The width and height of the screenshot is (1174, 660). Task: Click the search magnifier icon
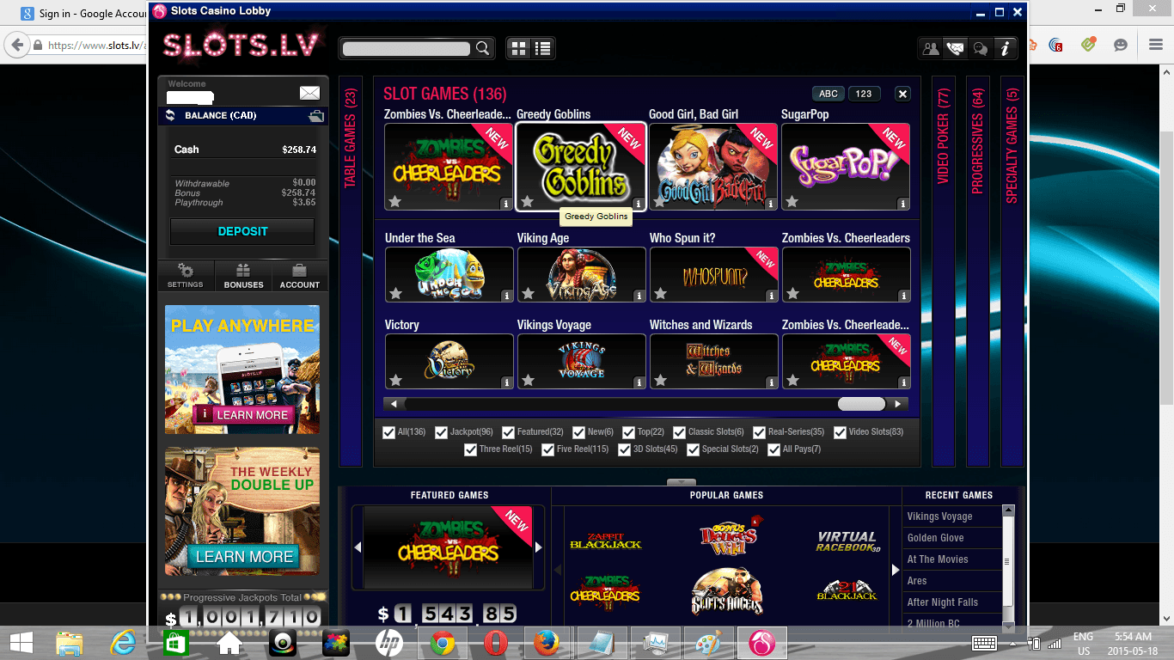pos(483,48)
